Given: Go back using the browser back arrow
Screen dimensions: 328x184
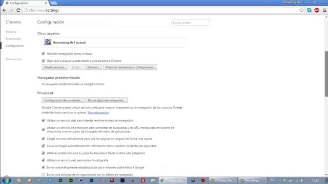Looking at the screenshot, I should (x=5, y=10).
